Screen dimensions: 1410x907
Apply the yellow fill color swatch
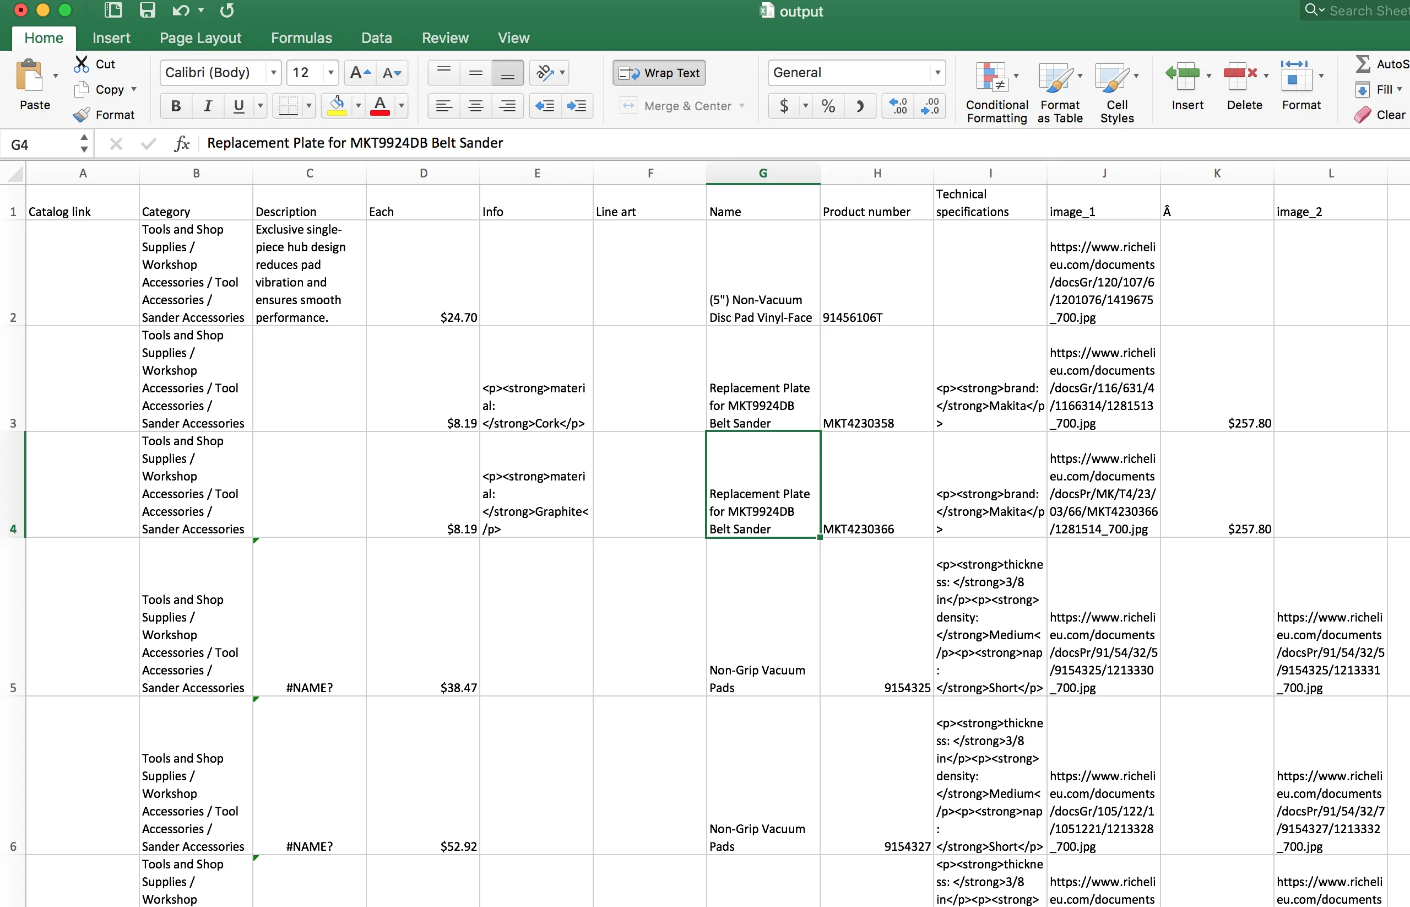pyautogui.click(x=337, y=106)
